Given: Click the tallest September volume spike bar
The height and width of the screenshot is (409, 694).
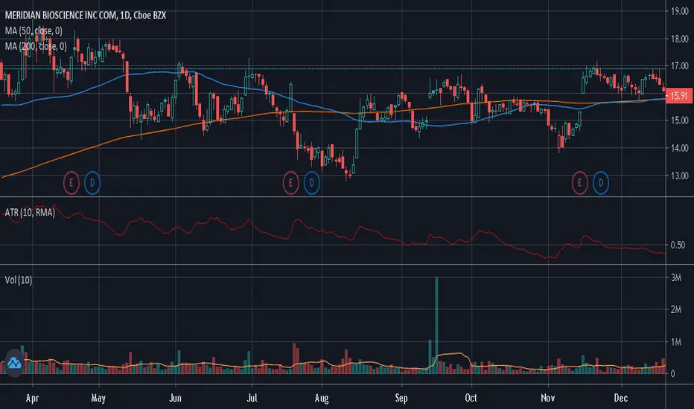Looking at the screenshot, I should (436, 326).
